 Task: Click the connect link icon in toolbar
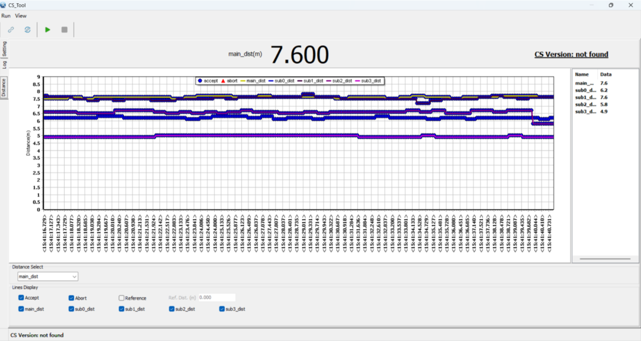pyautogui.click(x=11, y=30)
